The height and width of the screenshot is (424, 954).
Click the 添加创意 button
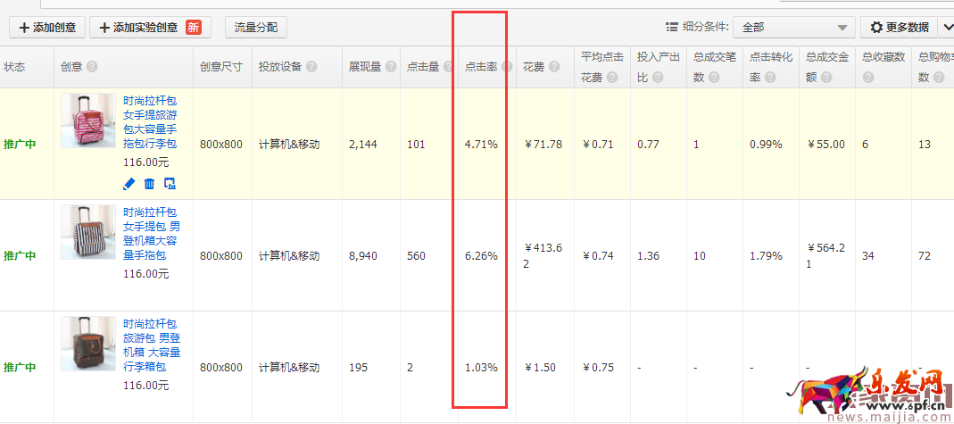point(47,28)
